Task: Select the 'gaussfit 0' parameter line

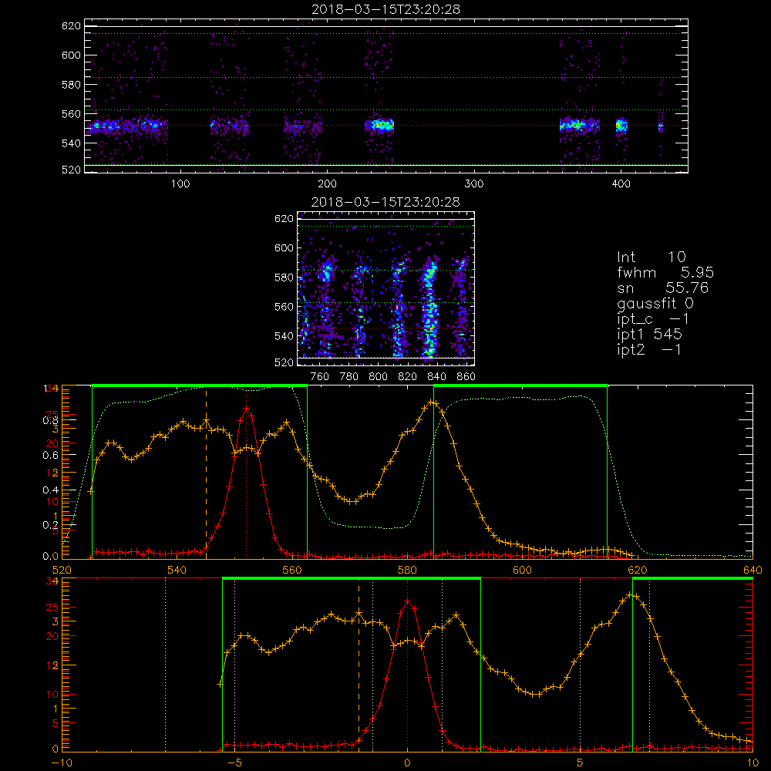Action: point(655,304)
